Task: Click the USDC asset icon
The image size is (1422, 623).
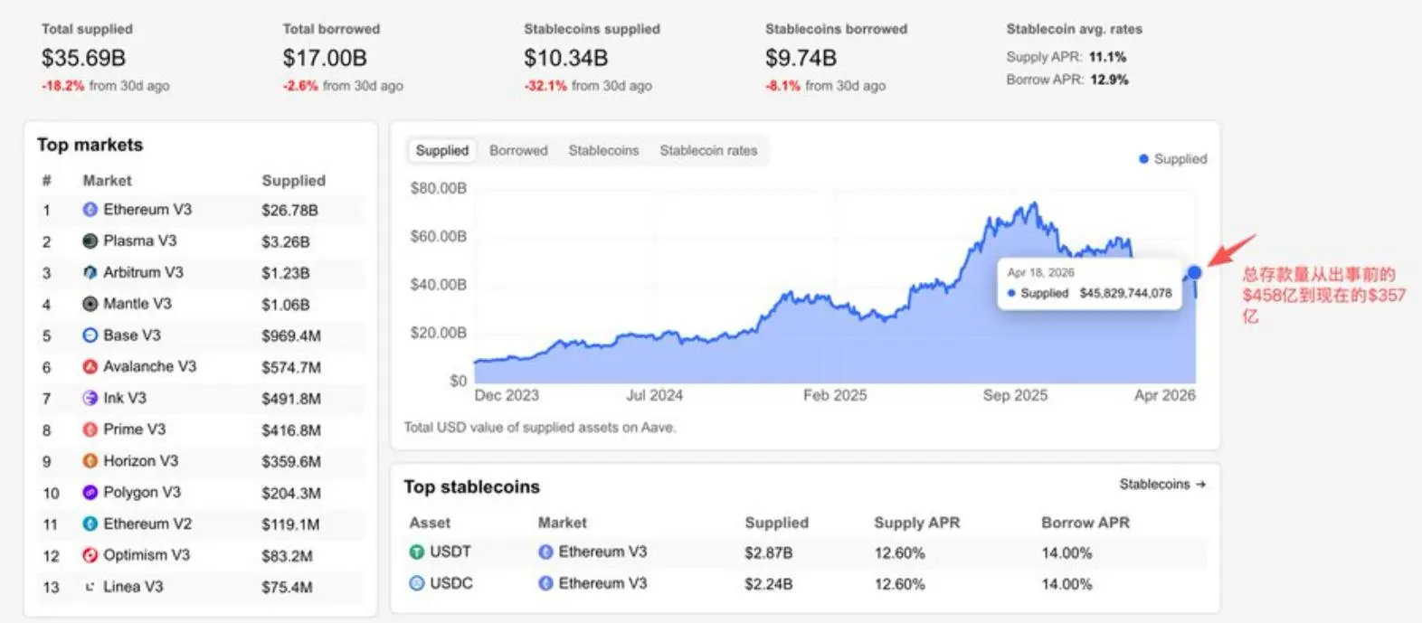Action: pyautogui.click(x=417, y=583)
